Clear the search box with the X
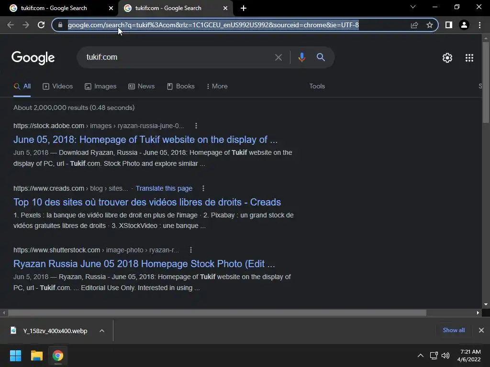Viewport: 490px width, 367px height. coord(278,57)
